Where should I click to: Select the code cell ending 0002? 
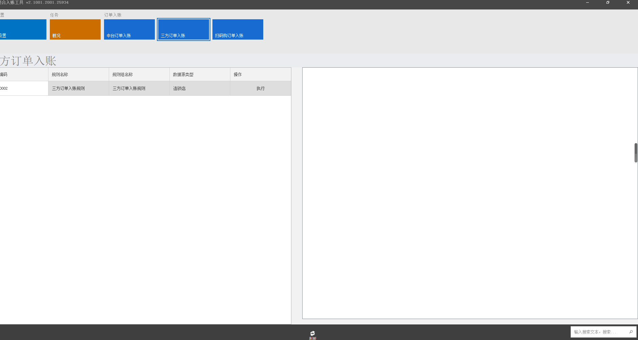coord(24,88)
